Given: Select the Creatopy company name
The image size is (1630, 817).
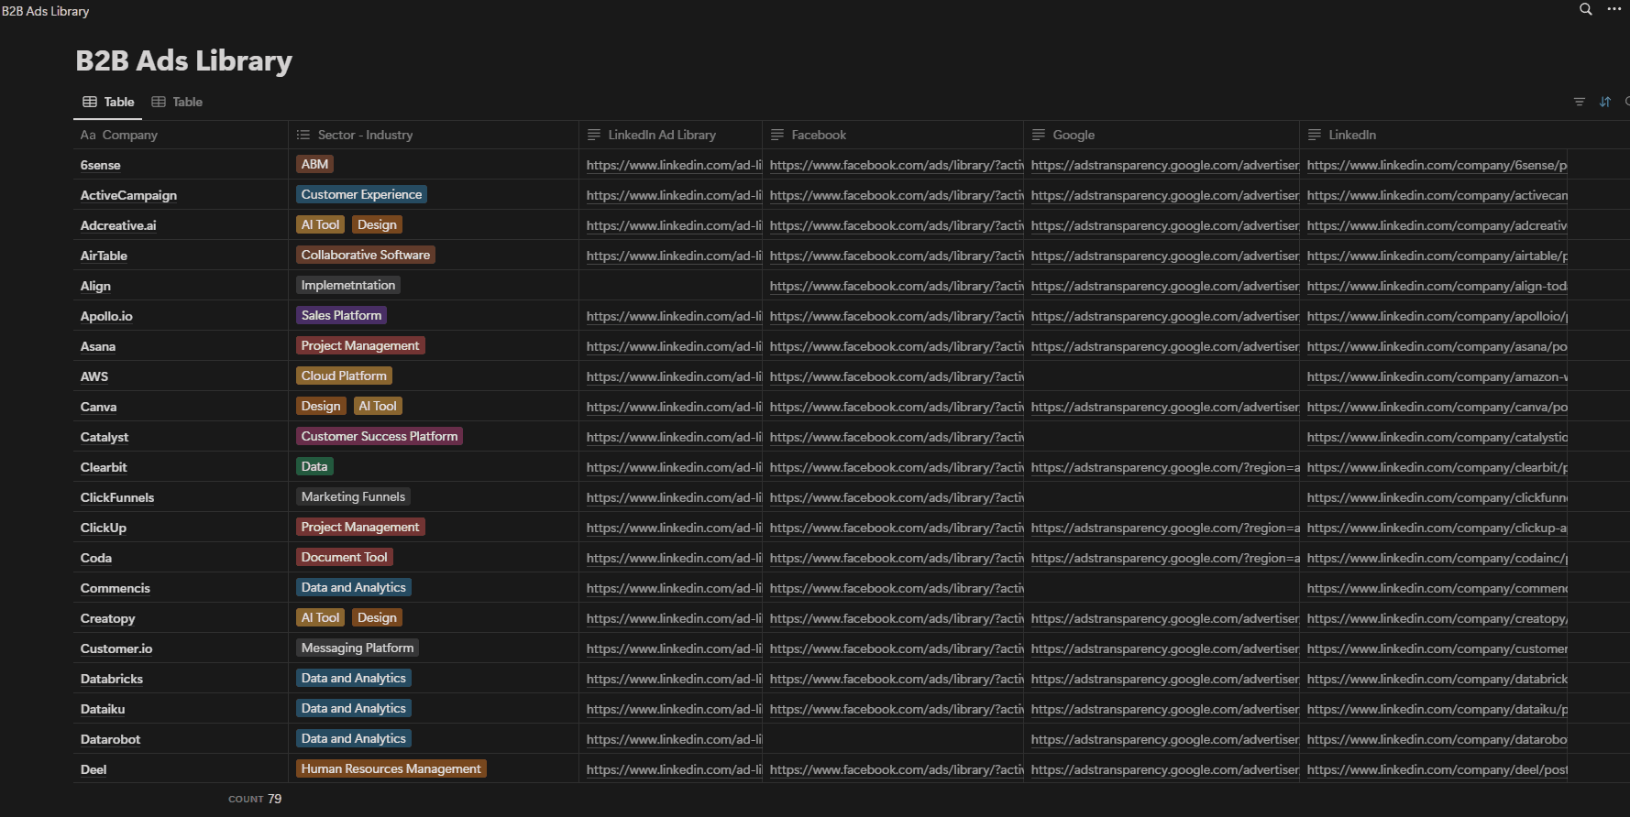Looking at the screenshot, I should pos(107,618).
